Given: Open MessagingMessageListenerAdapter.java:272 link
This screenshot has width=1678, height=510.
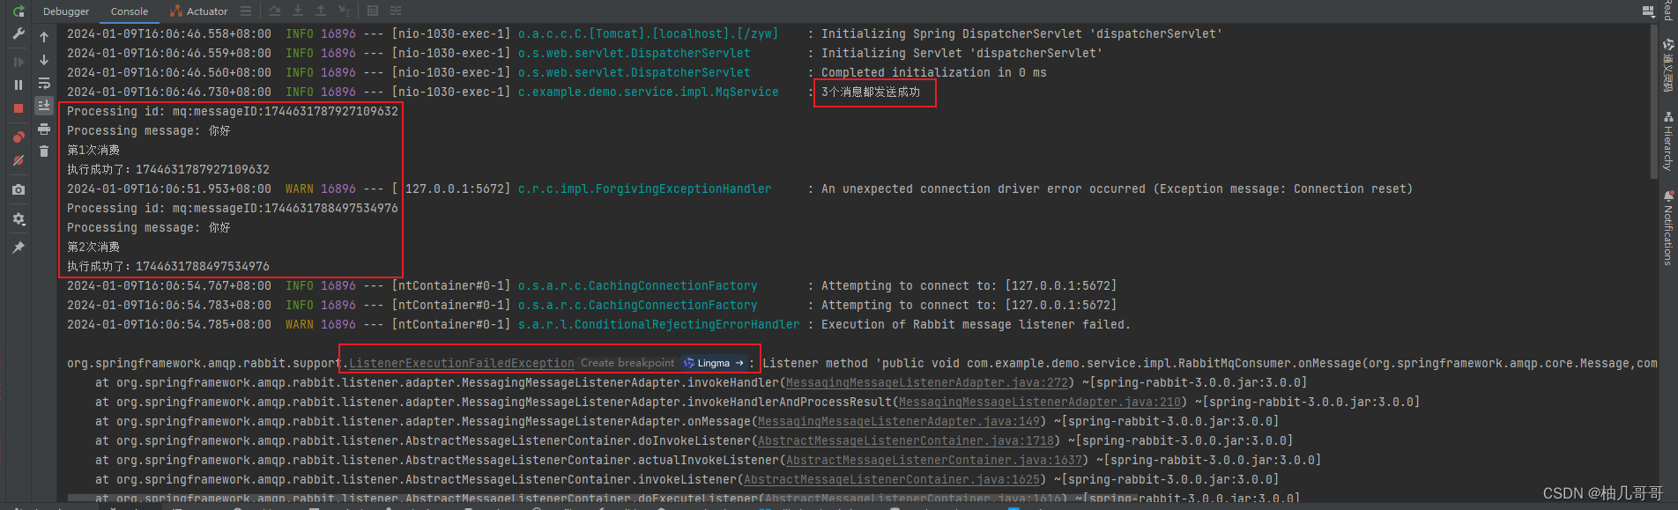Looking at the screenshot, I should pos(927,382).
